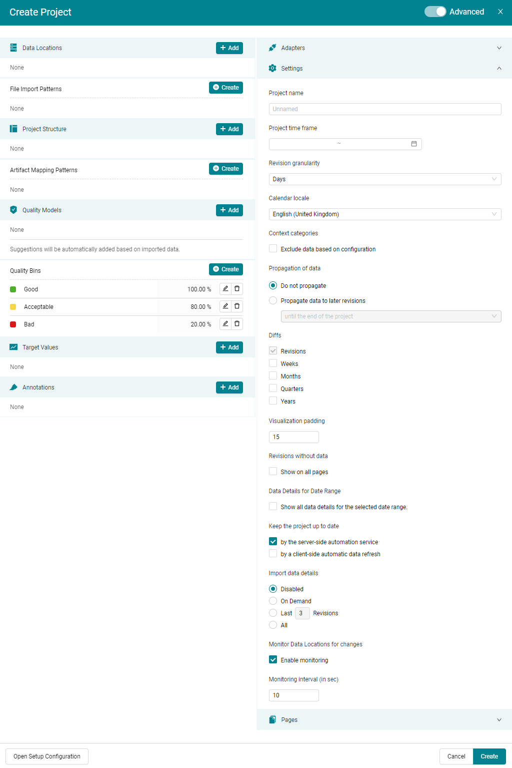The width and height of the screenshot is (512, 768).
Task: Click the edit pencil icon for Good bin
Action: pyautogui.click(x=225, y=289)
